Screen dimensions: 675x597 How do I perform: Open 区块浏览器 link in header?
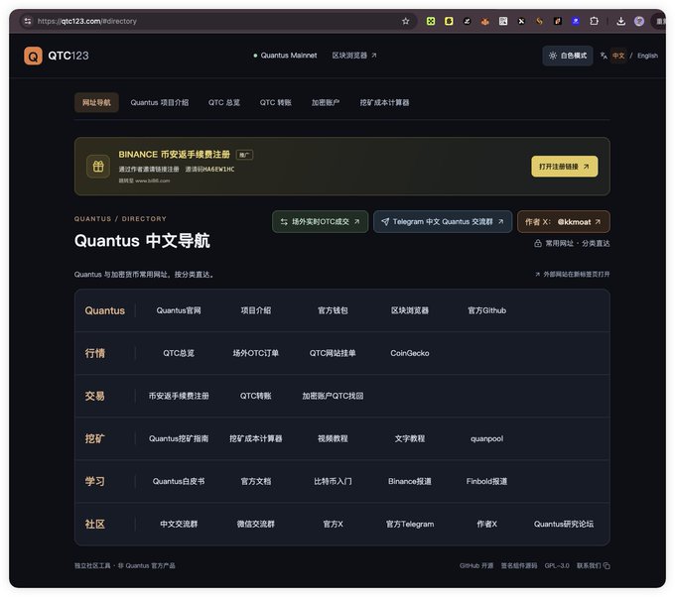[x=353, y=56]
